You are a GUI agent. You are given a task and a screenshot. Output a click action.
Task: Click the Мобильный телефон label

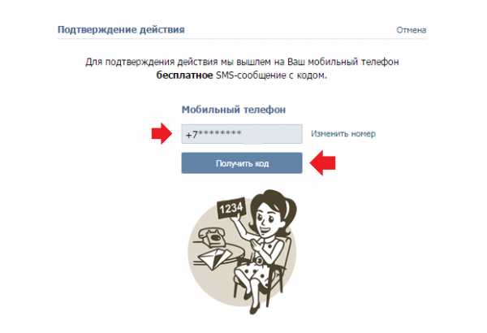[234, 110]
